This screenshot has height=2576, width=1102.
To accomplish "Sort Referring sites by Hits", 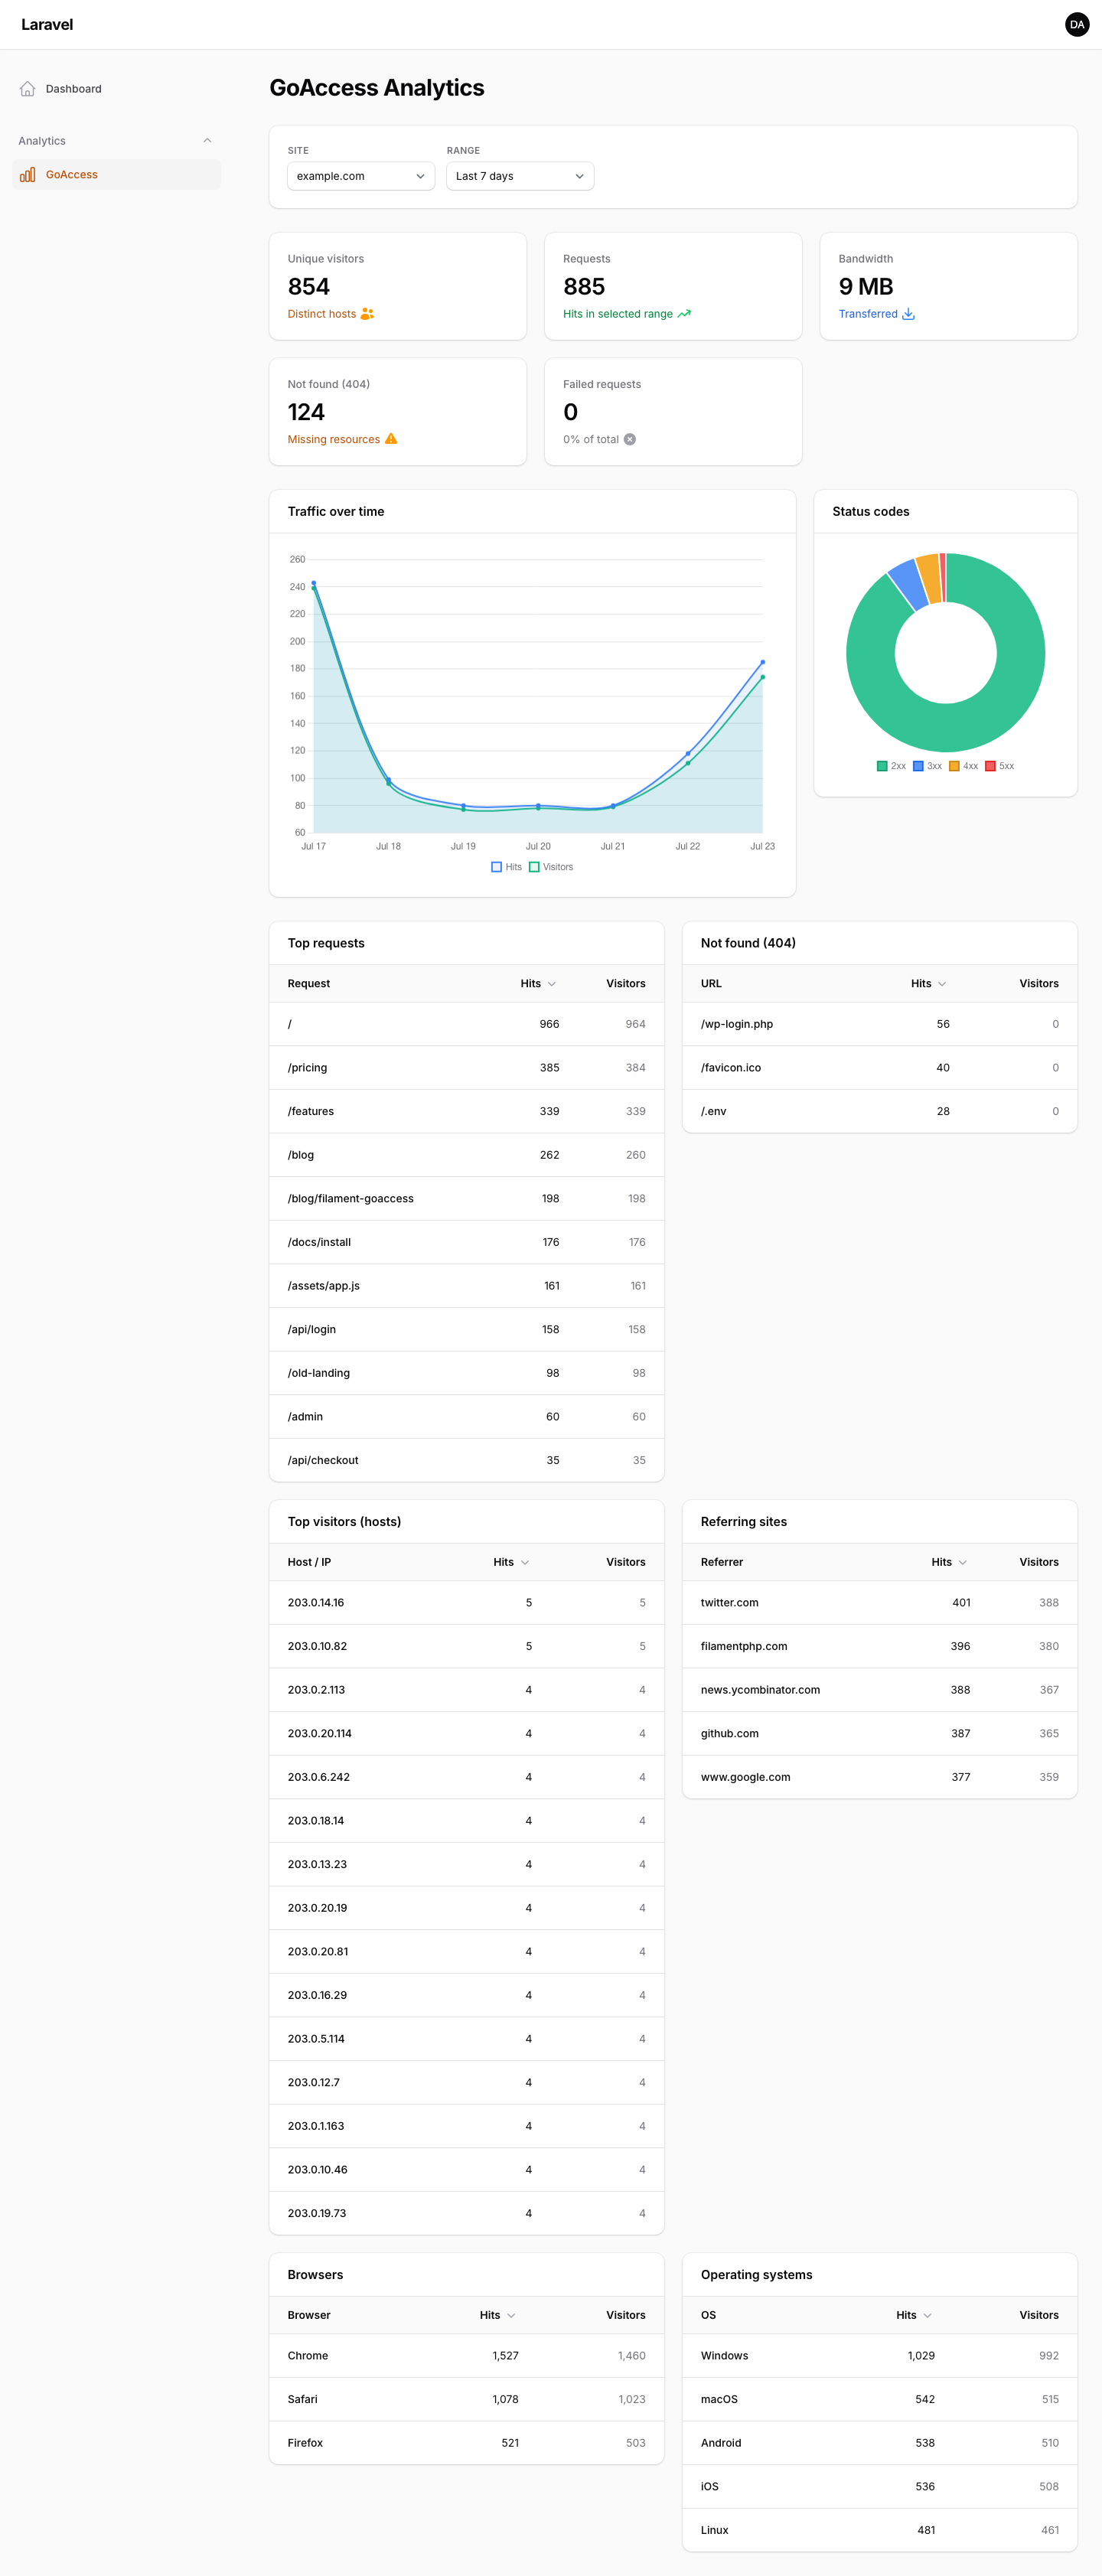I will point(949,1562).
